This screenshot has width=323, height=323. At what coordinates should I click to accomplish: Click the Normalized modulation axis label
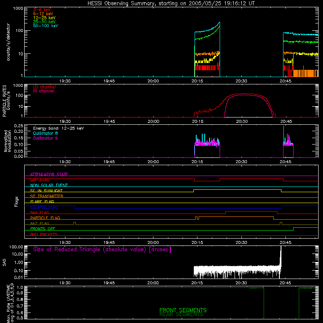[x=7, y=141]
